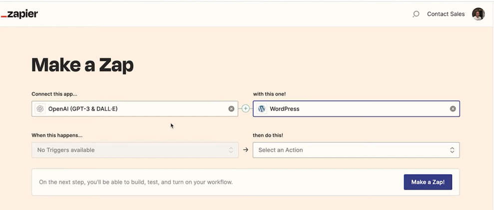Open the Select an Action dropdown
The image size is (494, 210).
pos(356,150)
